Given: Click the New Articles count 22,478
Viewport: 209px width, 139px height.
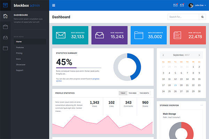Looking at the screenshot, I should pos(195,37).
